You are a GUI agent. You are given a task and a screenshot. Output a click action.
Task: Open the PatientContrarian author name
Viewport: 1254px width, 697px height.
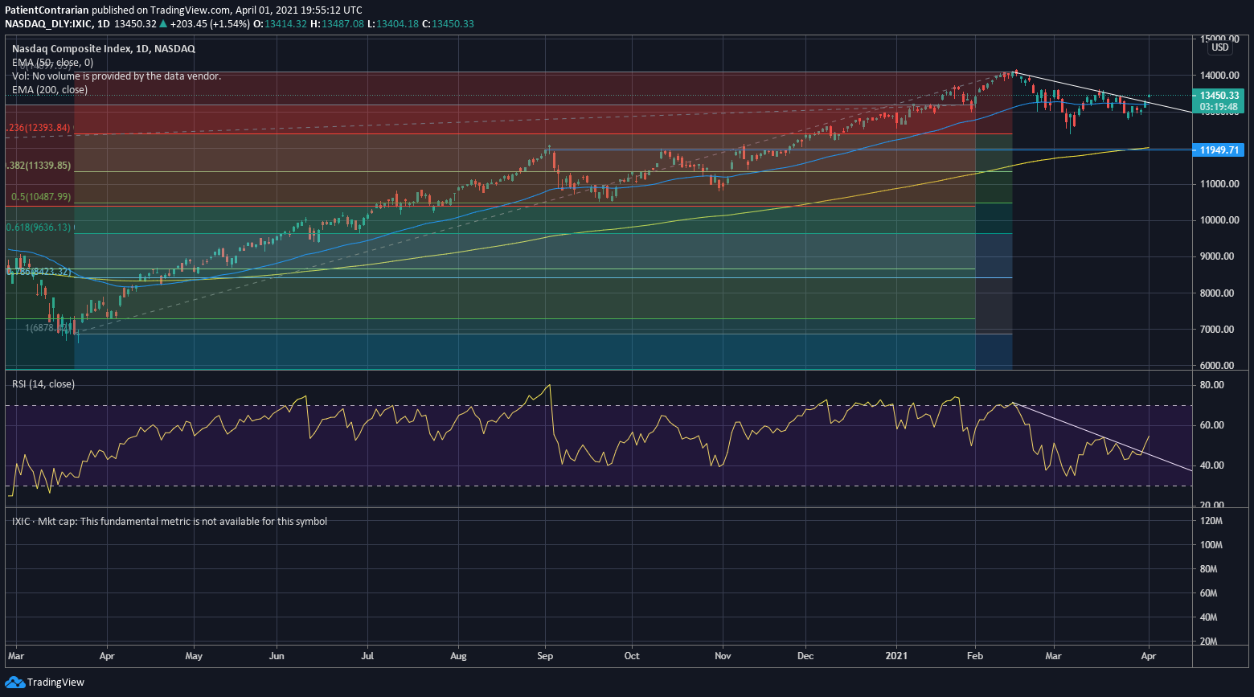point(47,10)
